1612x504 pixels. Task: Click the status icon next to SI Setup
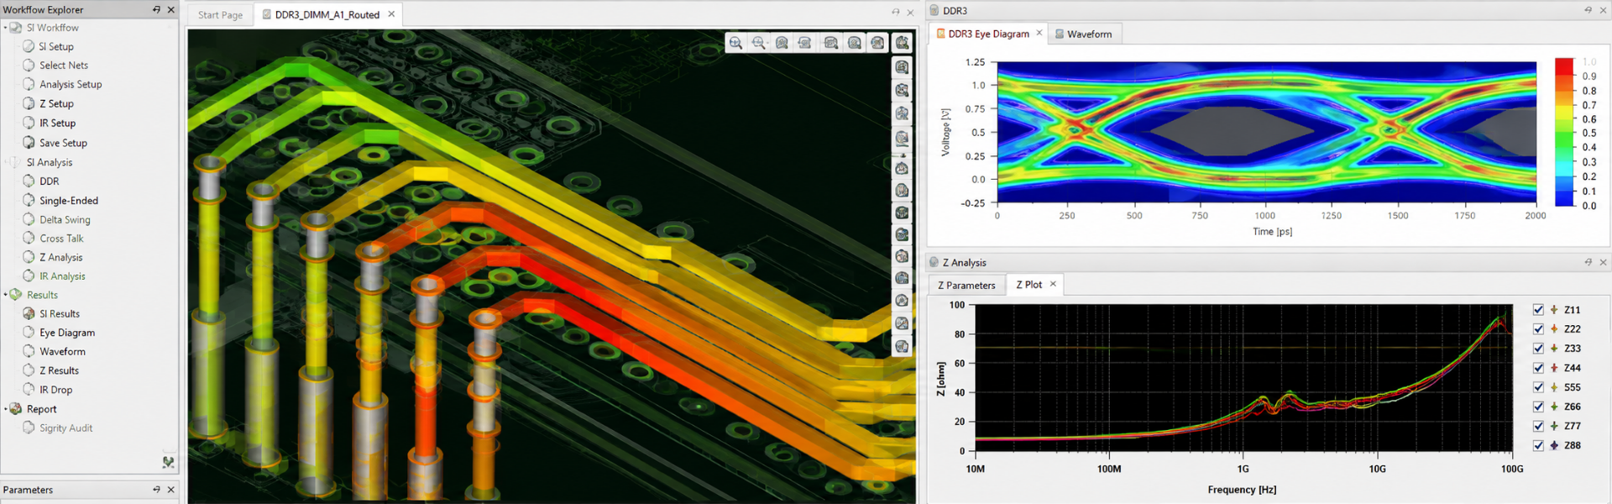coord(29,46)
